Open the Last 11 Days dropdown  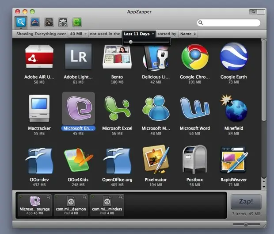(x=139, y=34)
